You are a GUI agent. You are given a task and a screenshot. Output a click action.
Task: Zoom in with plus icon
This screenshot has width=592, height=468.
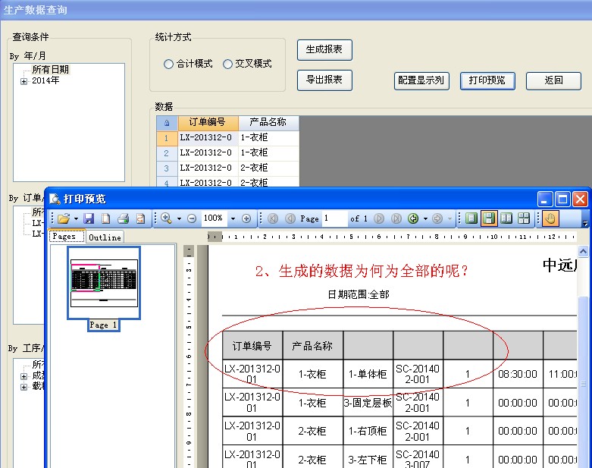pos(246,218)
